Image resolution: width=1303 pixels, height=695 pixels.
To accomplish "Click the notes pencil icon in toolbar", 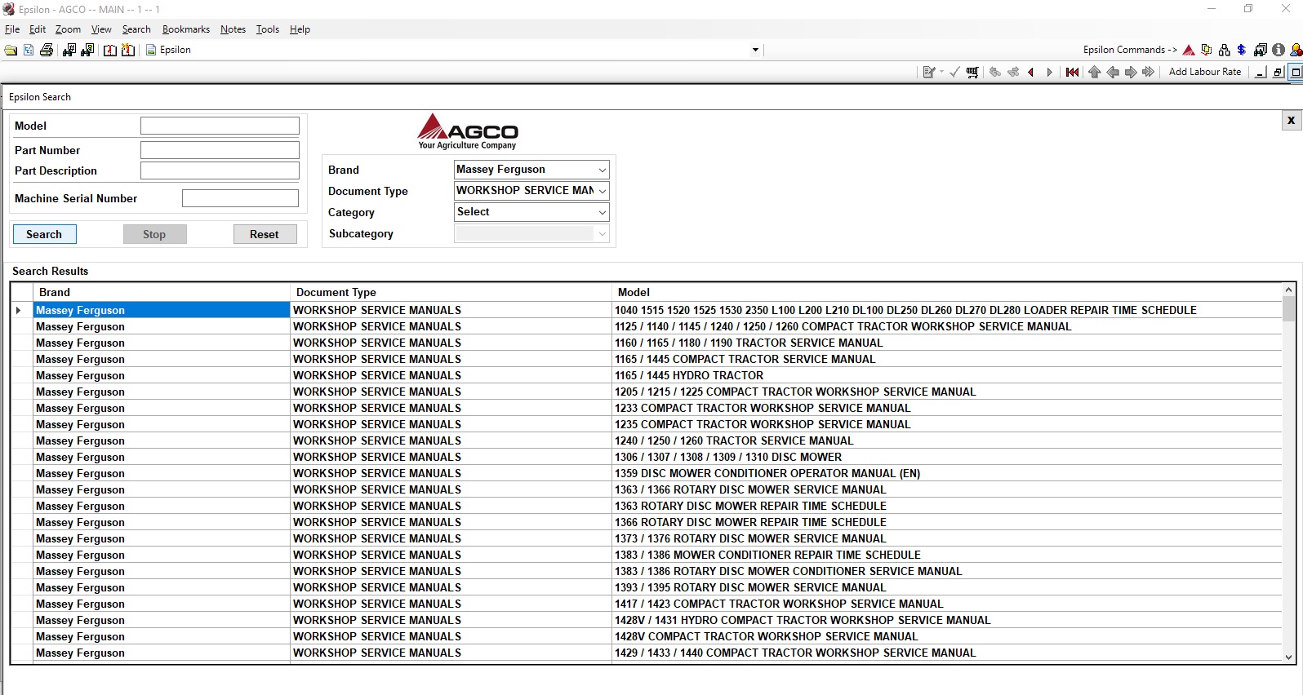I will point(929,72).
